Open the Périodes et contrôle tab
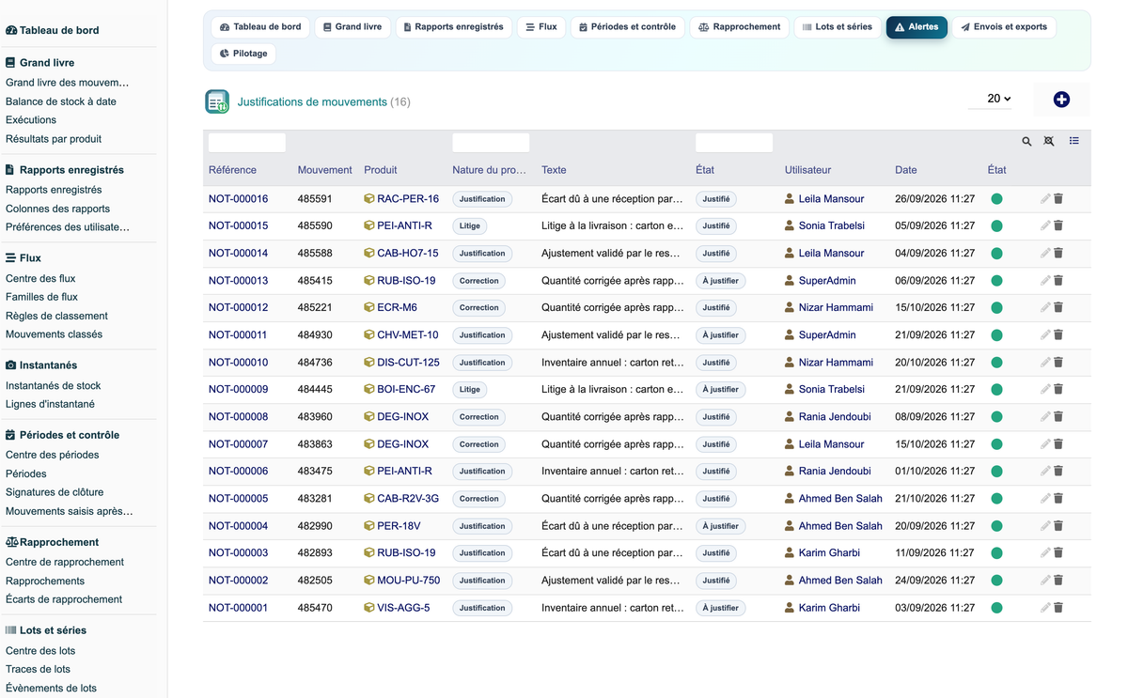Viewport: 1128px width, 698px height. tap(627, 27)
